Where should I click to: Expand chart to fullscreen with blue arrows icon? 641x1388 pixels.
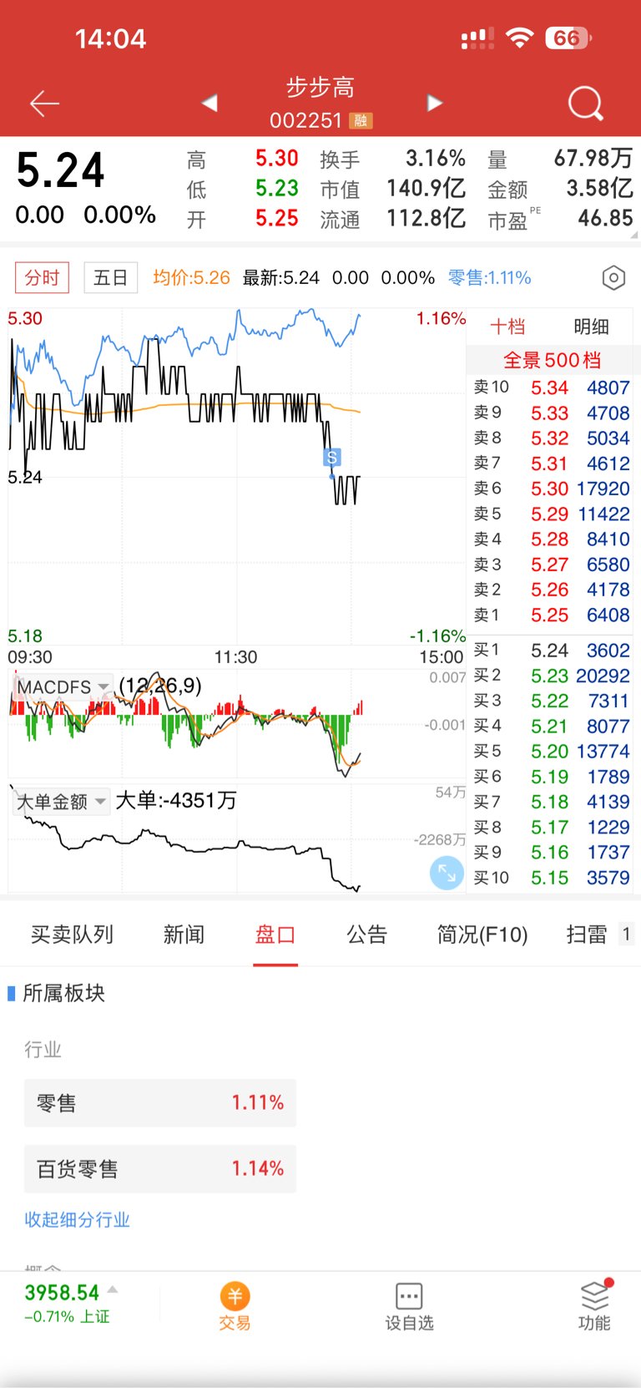point(447,873)
